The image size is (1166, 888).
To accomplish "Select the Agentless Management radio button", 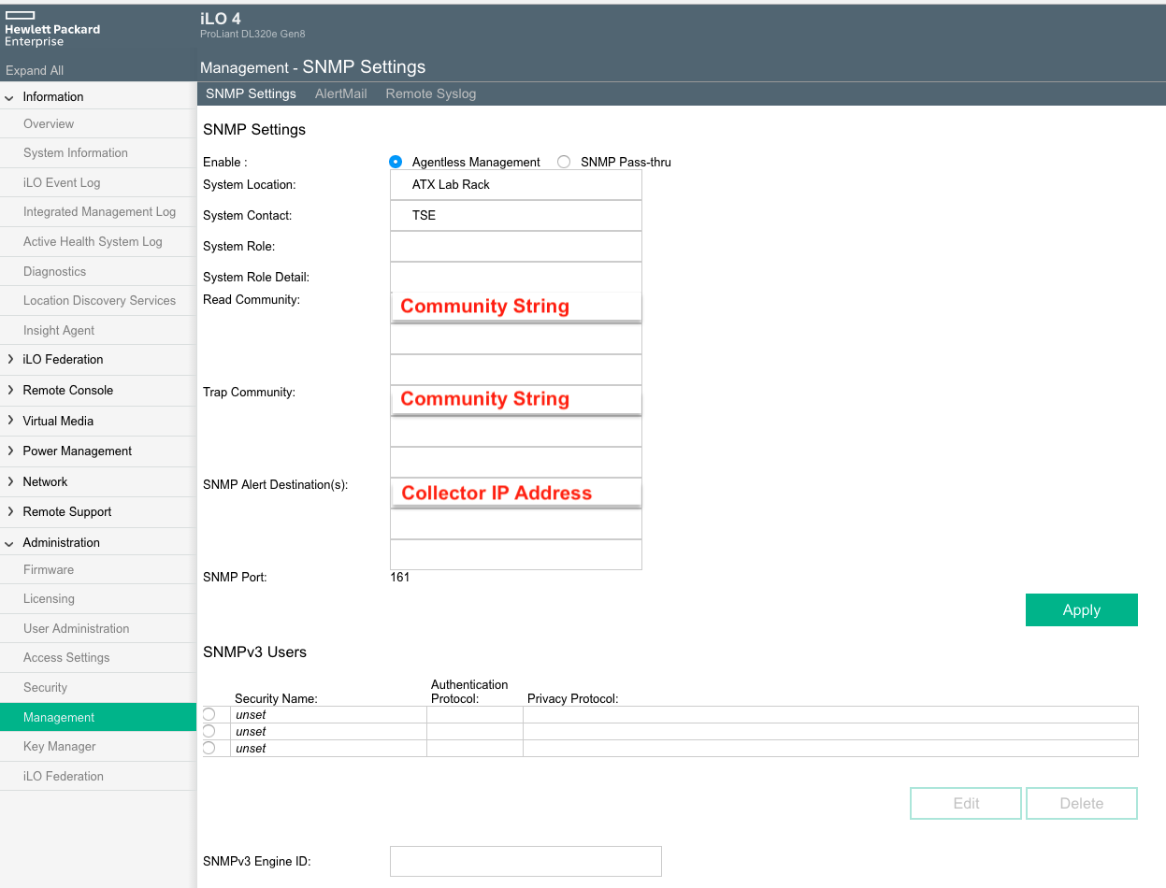I will pyautogui.click(x=396, y=162).
